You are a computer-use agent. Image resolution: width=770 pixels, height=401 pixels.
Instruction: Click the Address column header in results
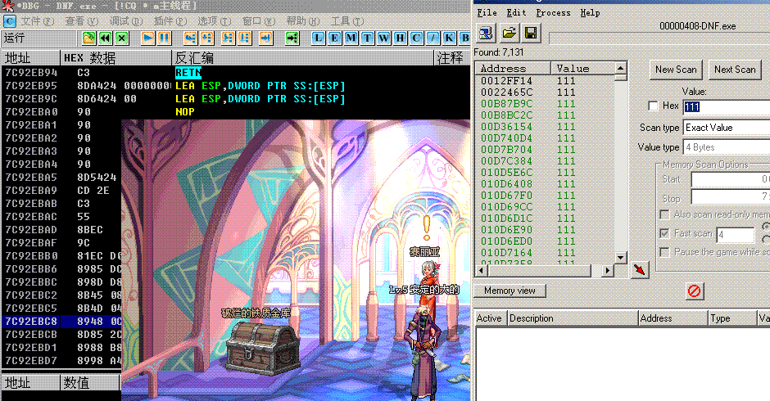[x=512, y=68]
